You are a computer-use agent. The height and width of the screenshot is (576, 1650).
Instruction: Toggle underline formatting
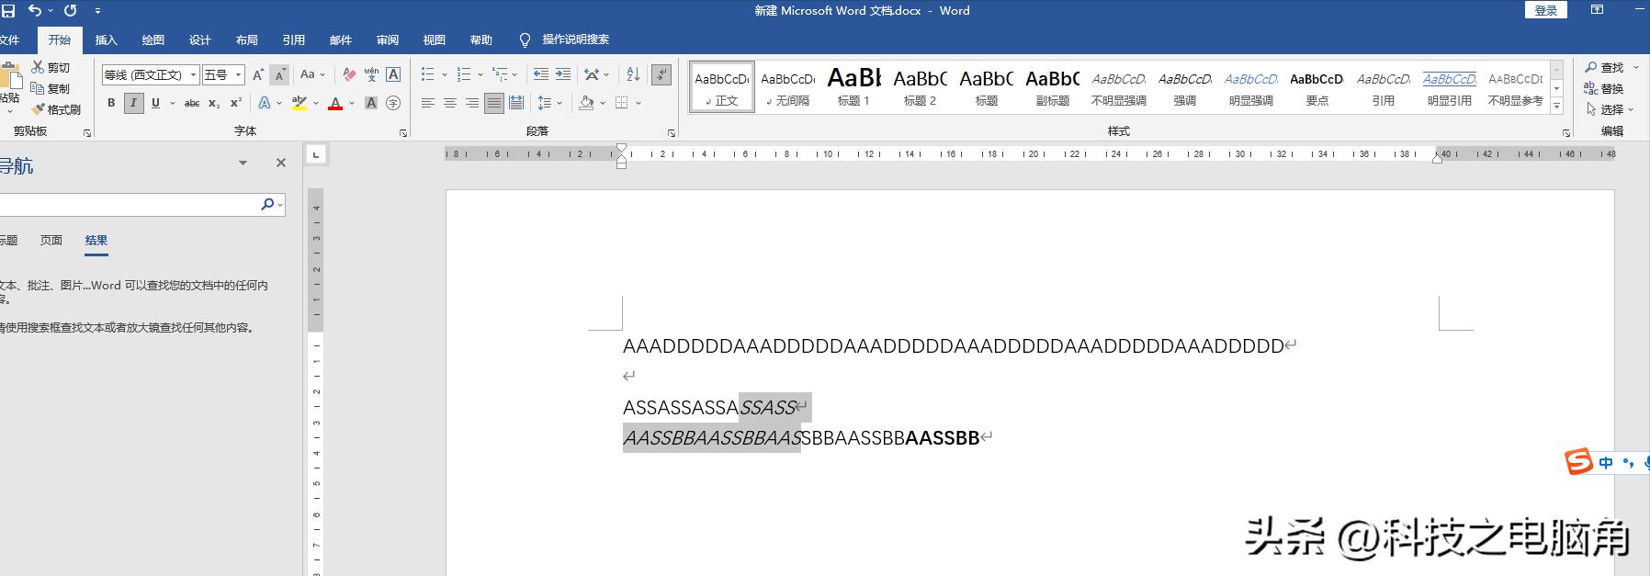tap(155, 103)
